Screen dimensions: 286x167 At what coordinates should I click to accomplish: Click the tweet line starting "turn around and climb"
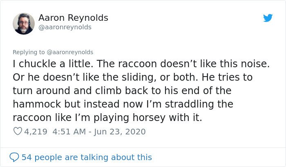122,90
